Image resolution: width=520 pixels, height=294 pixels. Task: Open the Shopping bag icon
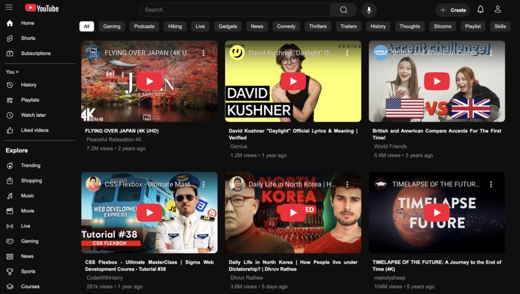[x=10, y=181]
